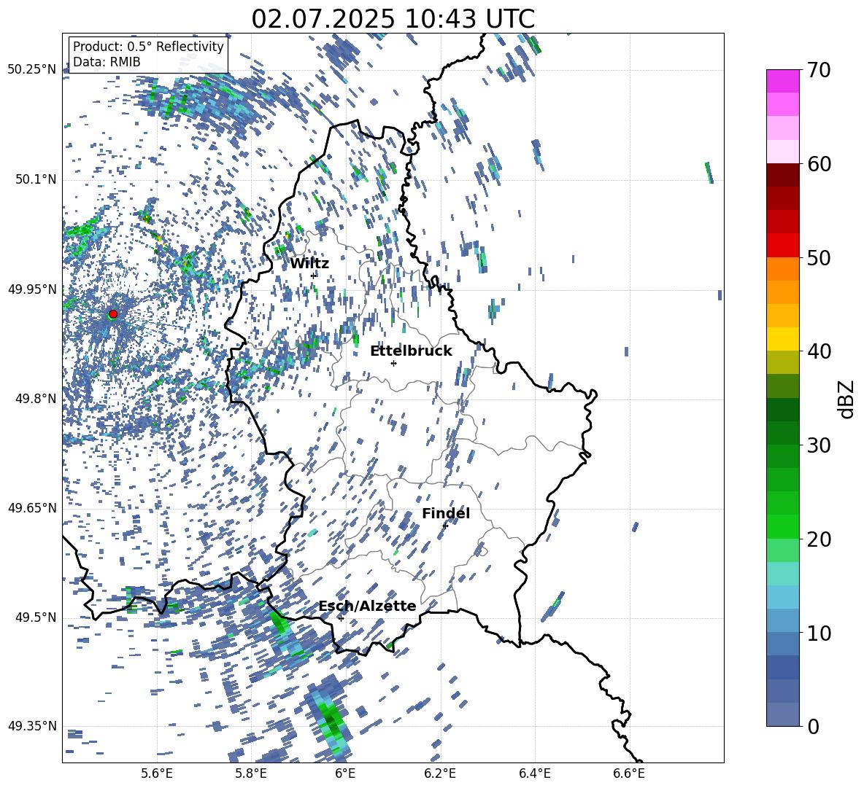Click the 6°E longitude label
The image size is (864, 788).
point(345,773)
